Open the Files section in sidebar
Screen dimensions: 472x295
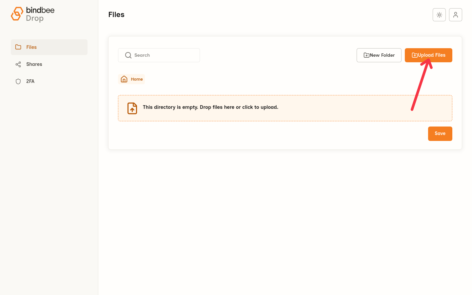49,47
